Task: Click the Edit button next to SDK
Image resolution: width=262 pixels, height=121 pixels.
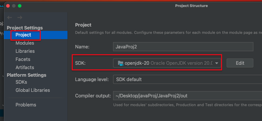Action: pyautogui.click(x=240, y=63)
